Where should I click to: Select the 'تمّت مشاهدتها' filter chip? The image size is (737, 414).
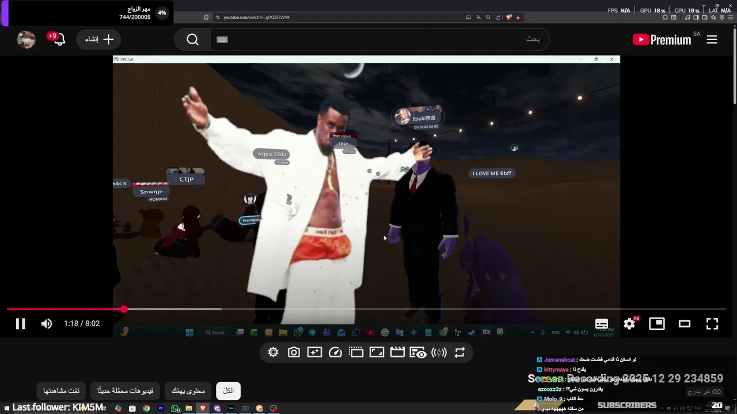pos(61,390)
